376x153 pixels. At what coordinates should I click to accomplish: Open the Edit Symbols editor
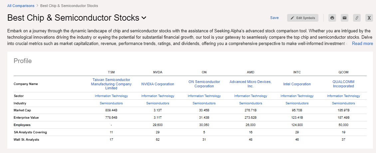coord(303,18)
